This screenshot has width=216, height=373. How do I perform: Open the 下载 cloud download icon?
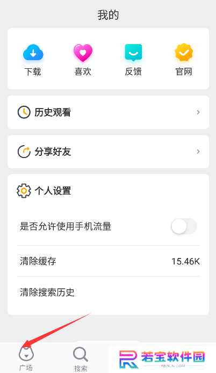coord(33,52)
